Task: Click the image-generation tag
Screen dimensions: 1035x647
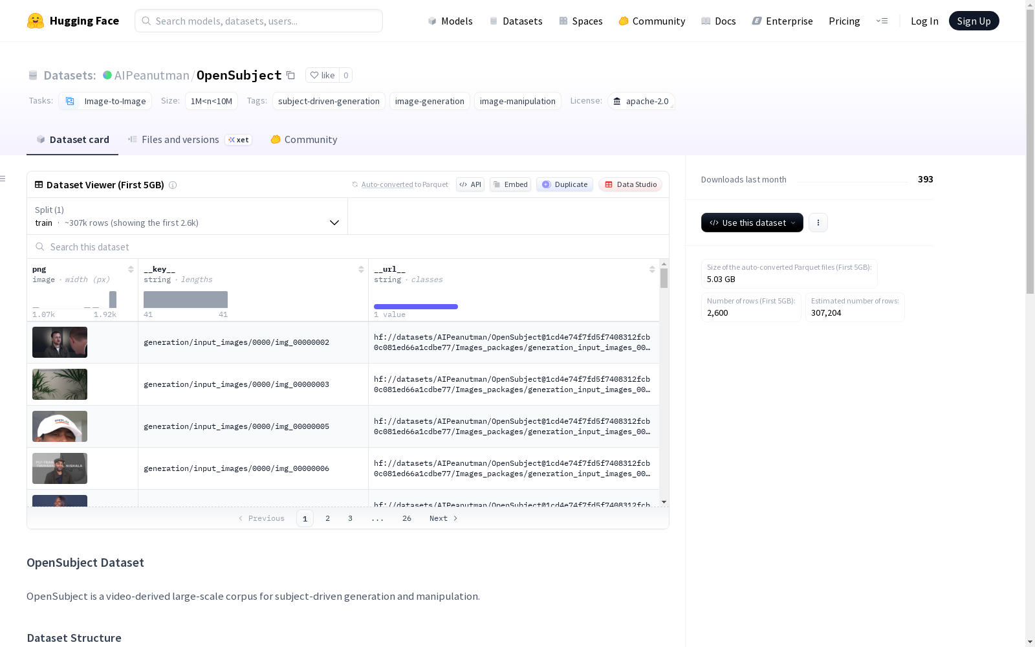Action: click(x=430, y=101)
